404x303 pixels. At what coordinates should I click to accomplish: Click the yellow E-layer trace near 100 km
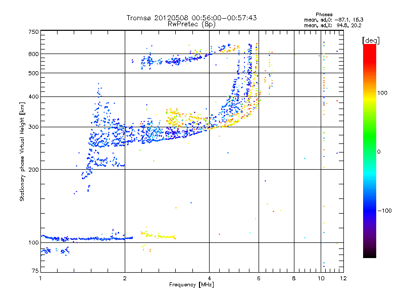(159, 236)
